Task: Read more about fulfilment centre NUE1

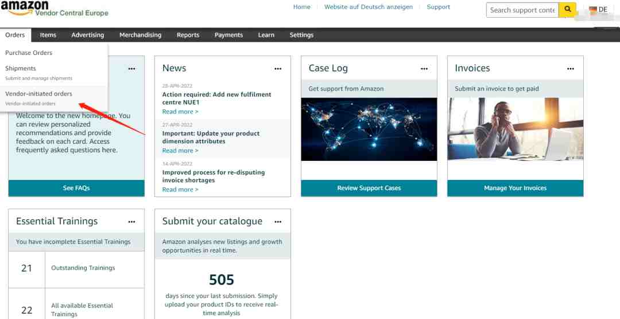Action: [x=180, y=112]
